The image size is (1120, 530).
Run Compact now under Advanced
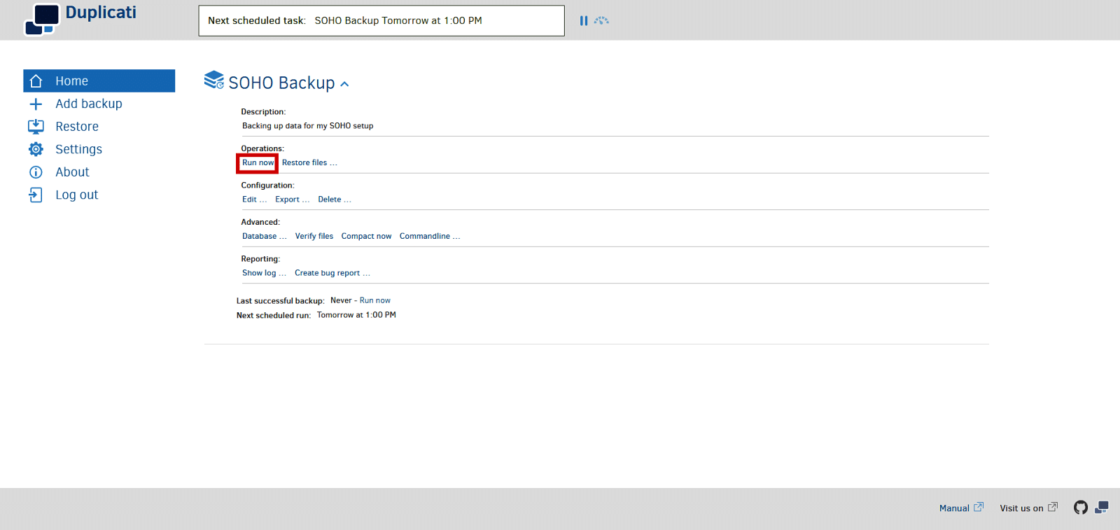click(366, 237)
